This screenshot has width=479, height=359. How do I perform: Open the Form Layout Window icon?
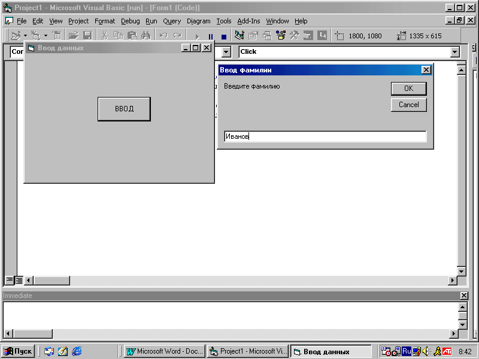tap(267, 35)
